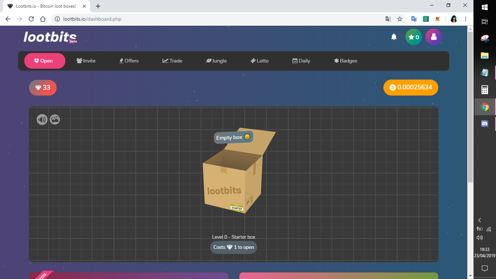Bookmark this page with the star icon
Screen dimensions: 496x279
(x=400, y=19)
